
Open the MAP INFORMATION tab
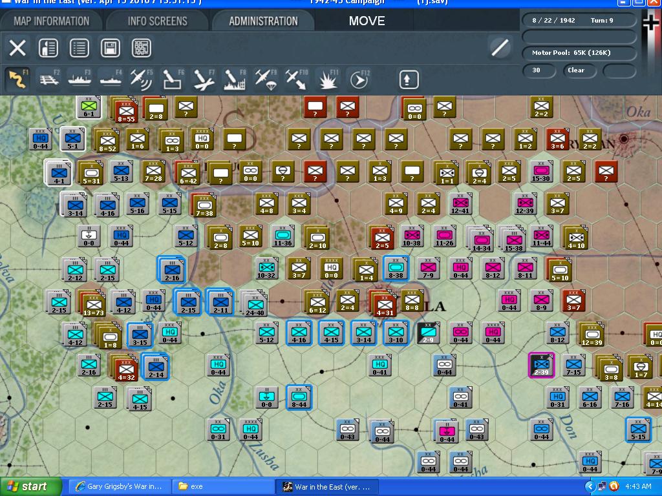(51, 21)
